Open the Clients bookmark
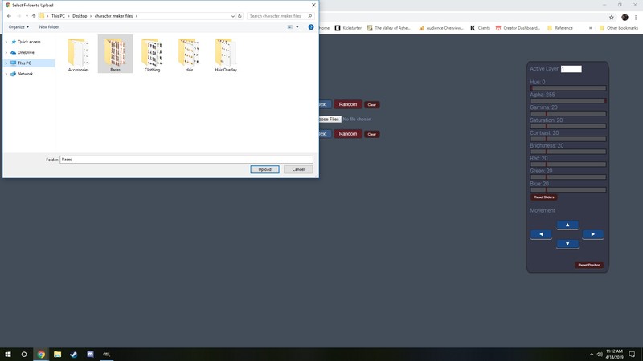Screen dimensions: 643x361 (x=480, y=28)
